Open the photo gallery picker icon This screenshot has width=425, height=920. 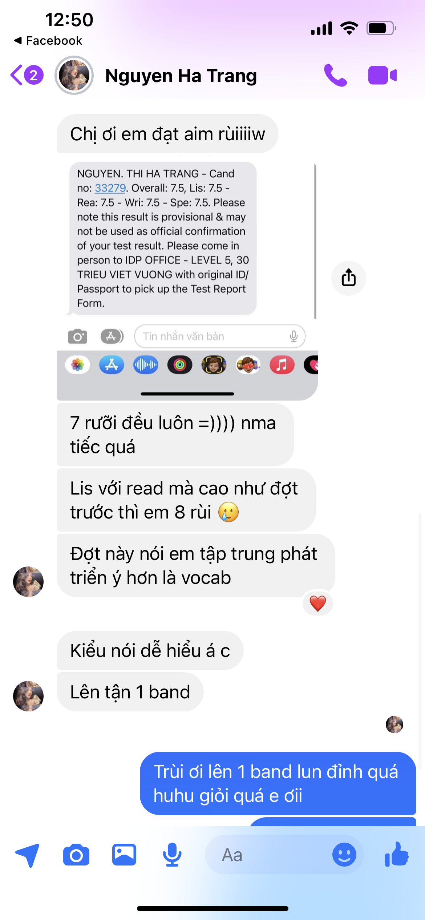[x=124, y=855]
